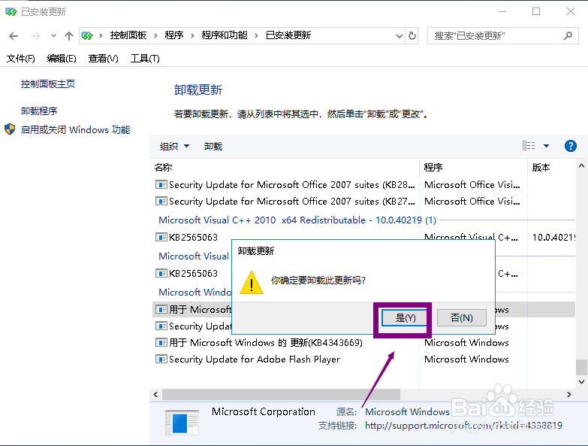The height and width of the screenshot is (446, 588).
Task: Click the address bar Control Panel icon
Action: click(x=87, y=36)
